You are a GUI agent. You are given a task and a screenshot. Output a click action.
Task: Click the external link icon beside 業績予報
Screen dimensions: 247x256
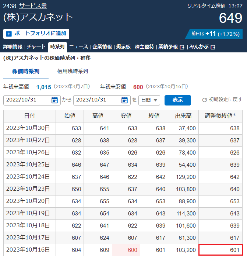182,47
